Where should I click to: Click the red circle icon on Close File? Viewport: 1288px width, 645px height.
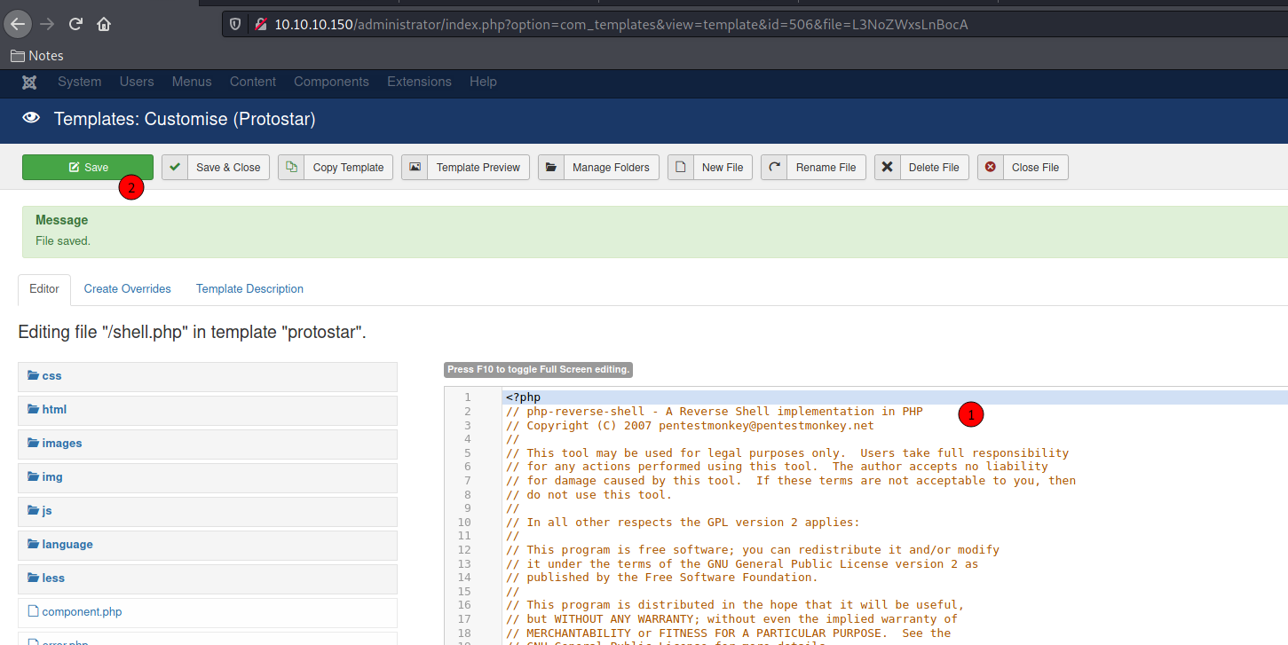991,167
